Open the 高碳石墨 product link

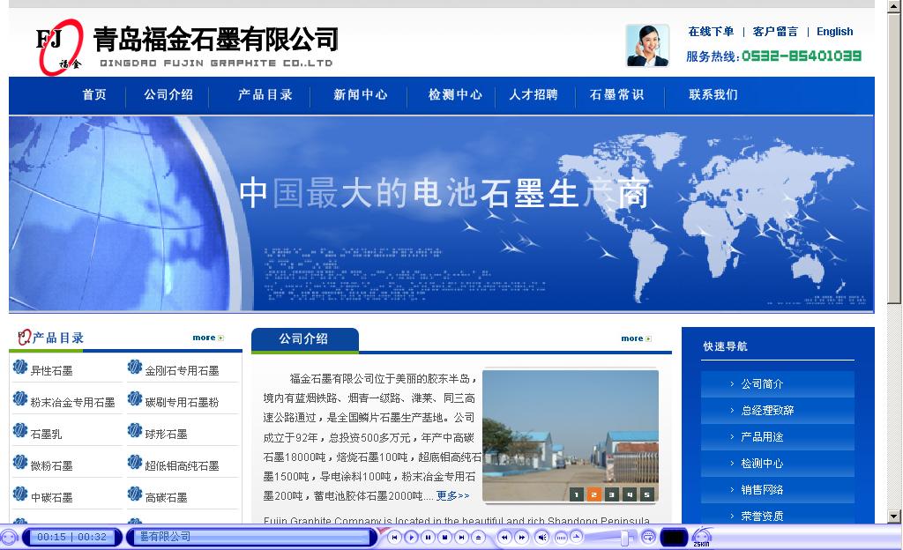click(x=166, y=497)
